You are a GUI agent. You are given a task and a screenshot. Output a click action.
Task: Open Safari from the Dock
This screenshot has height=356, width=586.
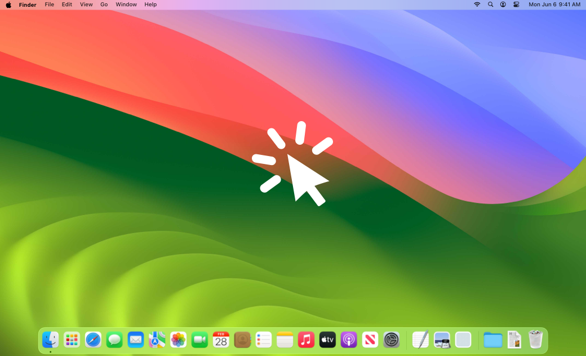[x=93, y=340]
